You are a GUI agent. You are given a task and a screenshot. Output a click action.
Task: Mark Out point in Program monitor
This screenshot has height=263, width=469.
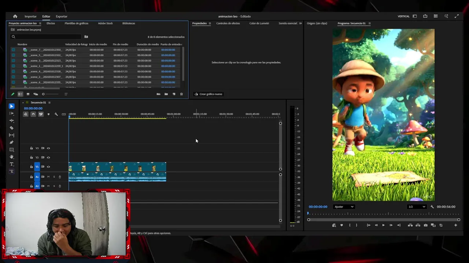point(357,225)
